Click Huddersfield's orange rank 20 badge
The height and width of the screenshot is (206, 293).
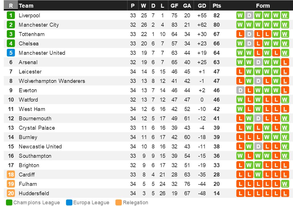[11, 193]
